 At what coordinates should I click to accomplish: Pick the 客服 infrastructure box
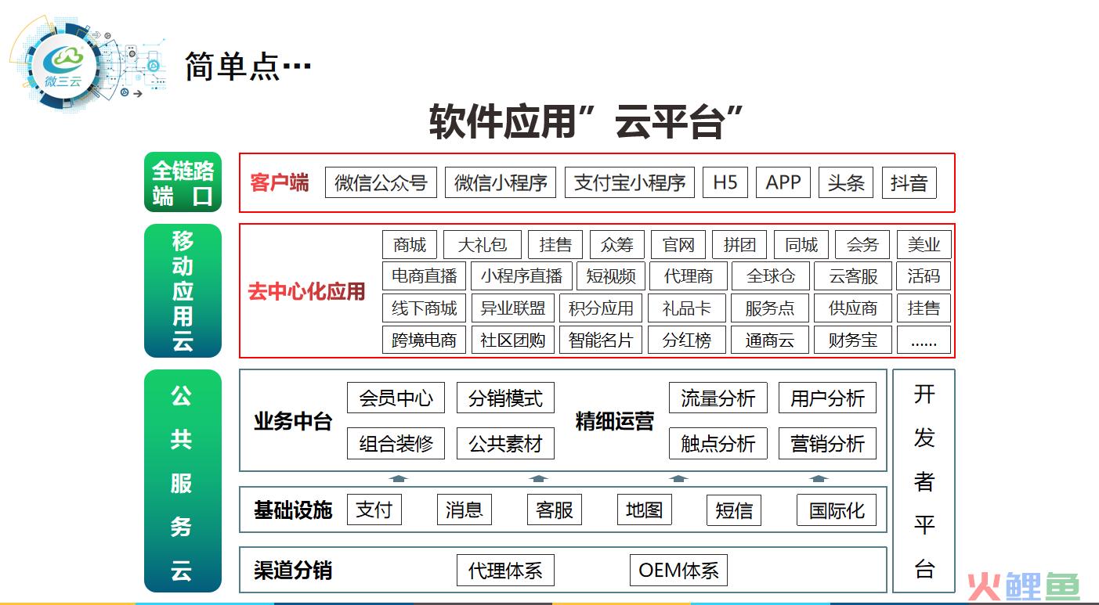[x=555, y=510]
